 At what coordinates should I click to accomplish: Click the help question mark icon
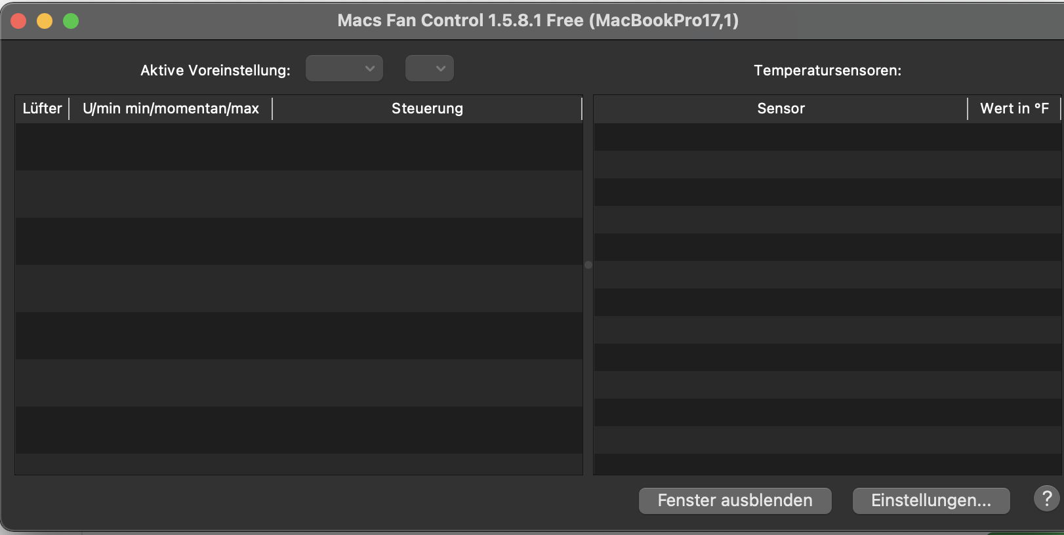(x=1046, y=499)
